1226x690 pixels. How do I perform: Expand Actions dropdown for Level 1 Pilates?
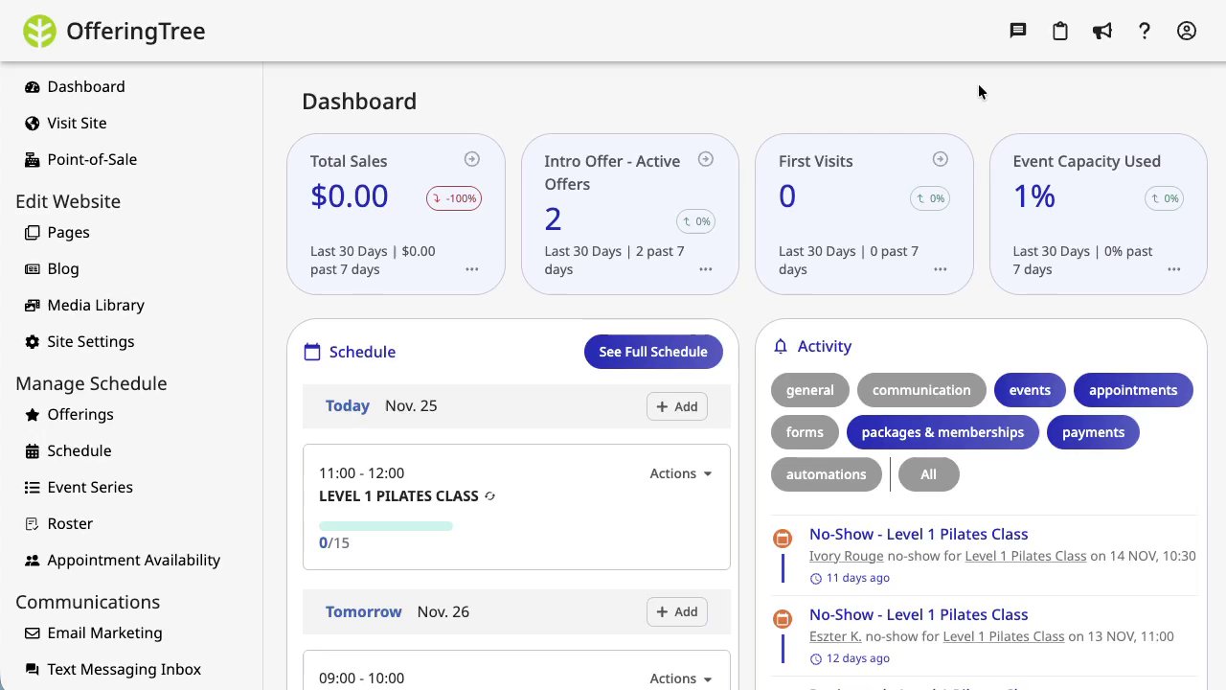tap(681, 473)
